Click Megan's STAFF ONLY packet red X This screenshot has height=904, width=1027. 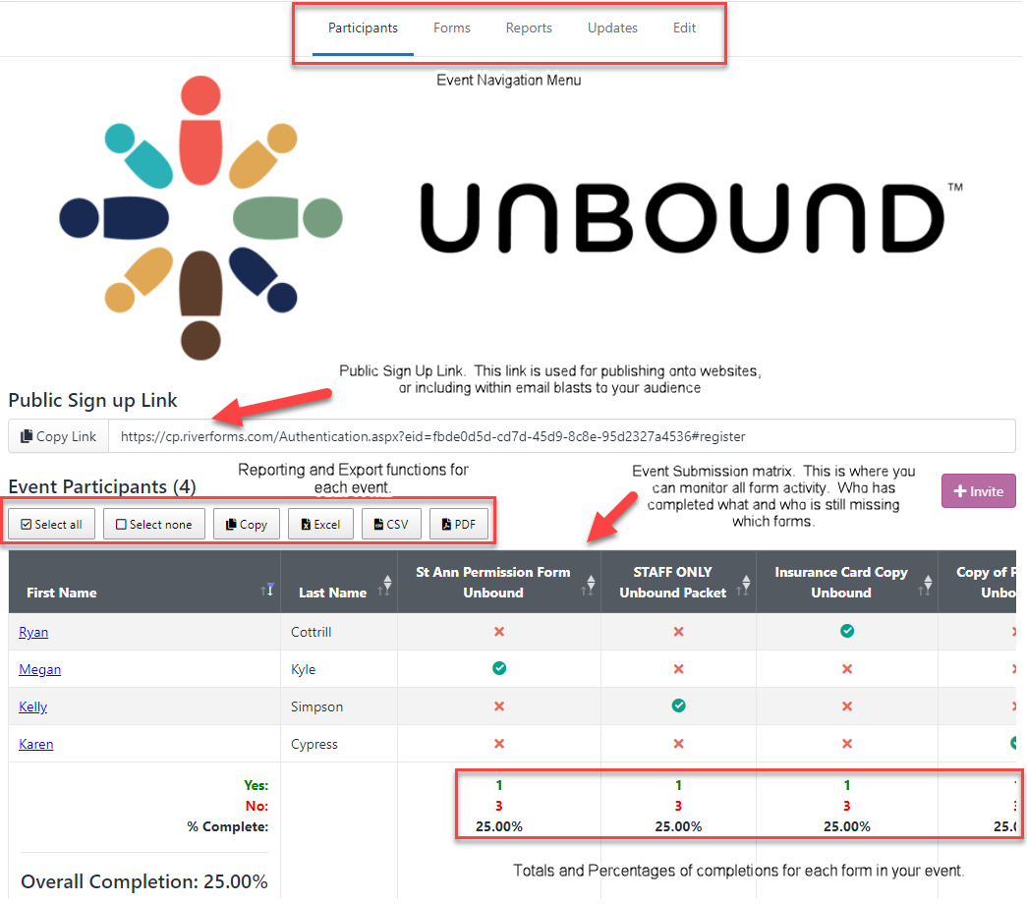coord(678,669)
